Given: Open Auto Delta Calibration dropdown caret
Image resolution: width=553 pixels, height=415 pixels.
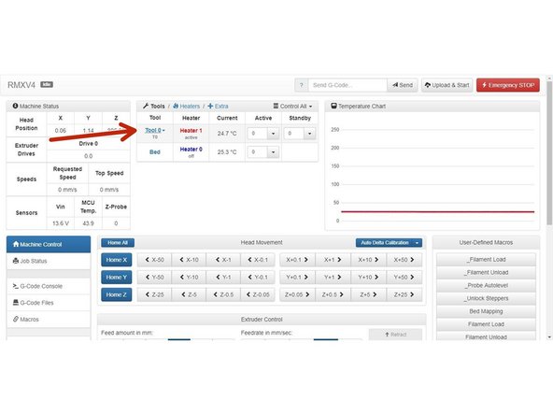Looking at the screenshot, I should 418,243.
